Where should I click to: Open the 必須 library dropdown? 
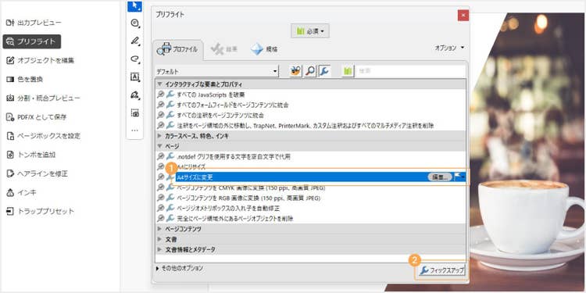coord(310,31)
